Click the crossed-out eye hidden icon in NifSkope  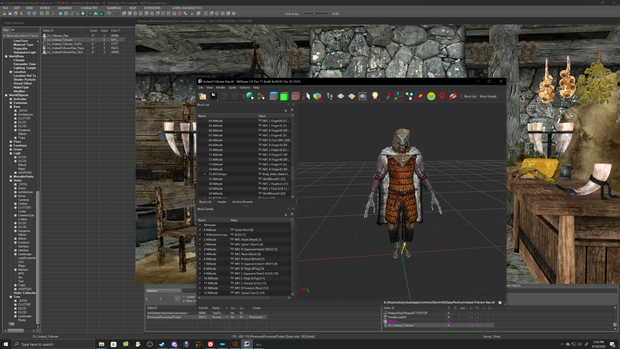click(x=453, y=96)
